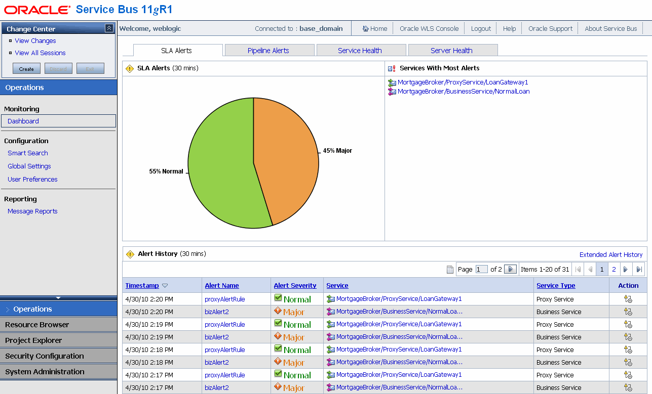Viewport: 652px width, 394px height.
Task: Click the sort arrow next to Timestamp
Action: (x=165, y=286)
